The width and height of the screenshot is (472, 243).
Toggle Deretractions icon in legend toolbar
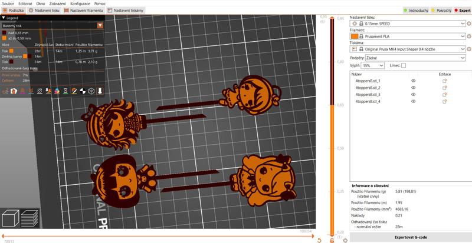point(31,91)
